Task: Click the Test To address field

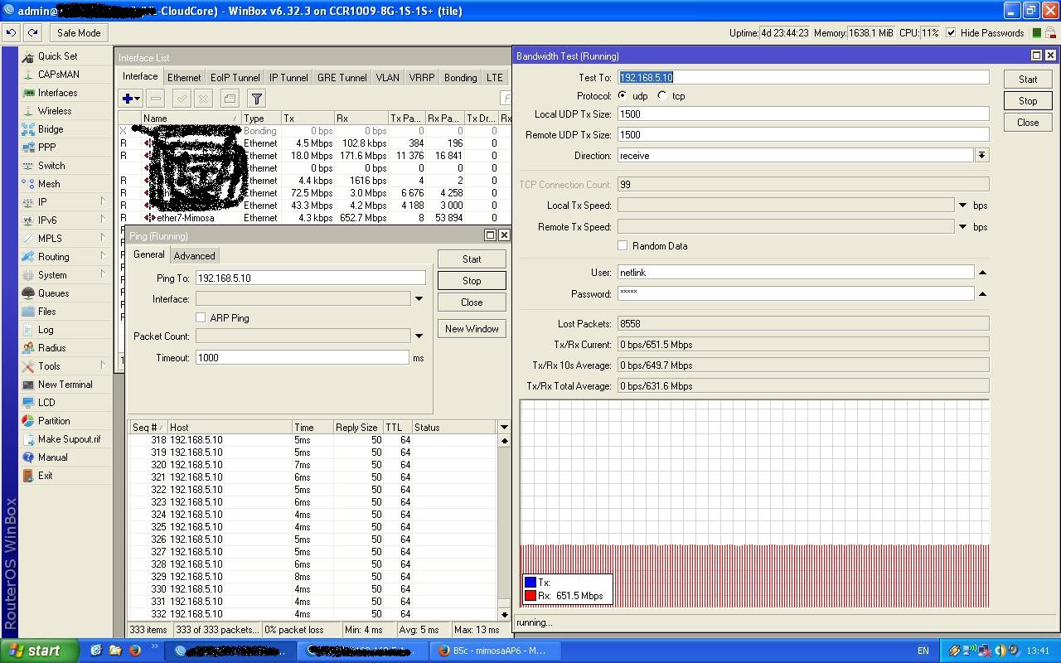Action: click(802, 77)
